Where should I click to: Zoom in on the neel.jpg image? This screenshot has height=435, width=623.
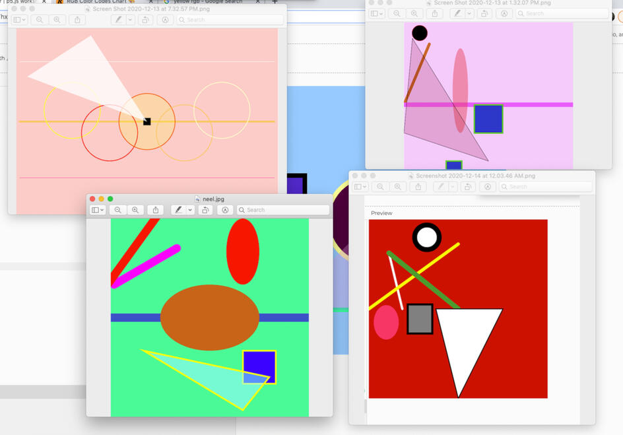[135, 210]
